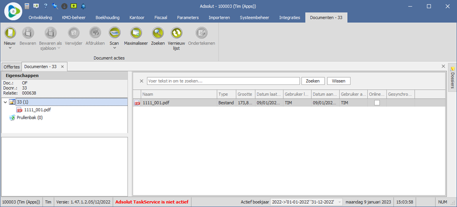This screenshot has height=207, width=457.
Task: Open the Scan tool in ribbon
Action: click(x=115, y=33)
